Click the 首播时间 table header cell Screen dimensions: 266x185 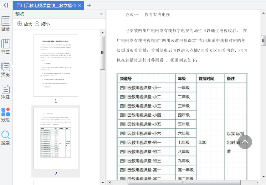click(210, 79)
